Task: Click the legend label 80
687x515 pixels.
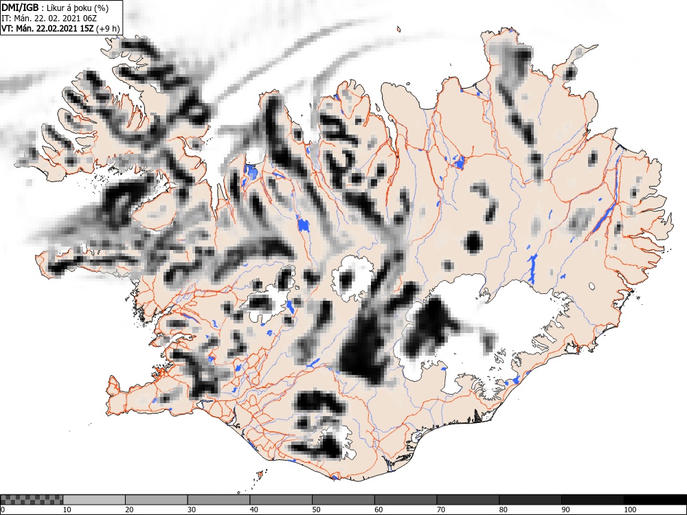Action: pyautogui.click(x=504, y=510)
